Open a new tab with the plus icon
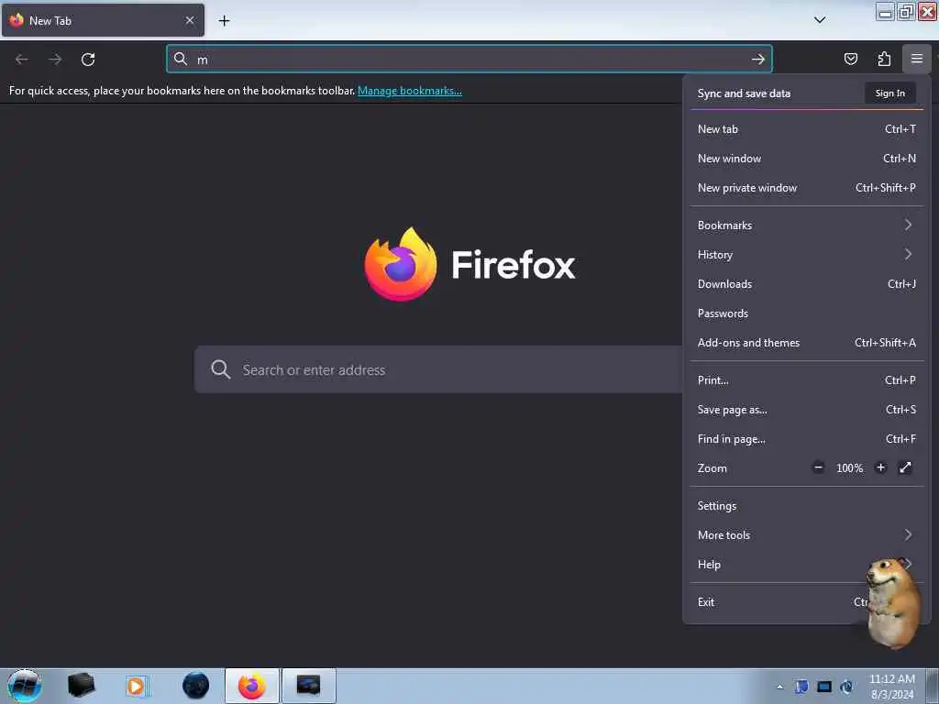Viewport: 939px width, 704px height. 224,21
